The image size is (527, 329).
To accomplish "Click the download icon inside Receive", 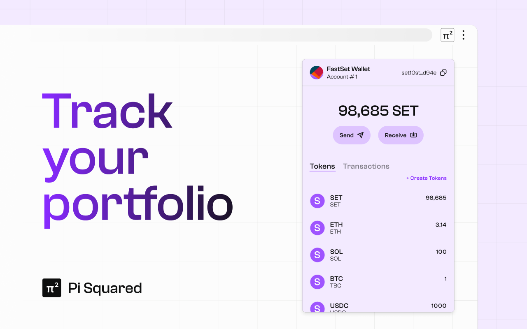I will click(413, 135).
